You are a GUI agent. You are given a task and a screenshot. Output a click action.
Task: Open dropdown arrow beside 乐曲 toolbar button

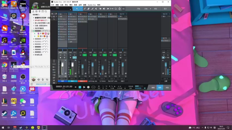[x=151, y=9]
